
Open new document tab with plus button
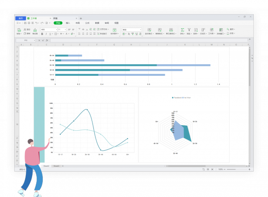click(81, 18)
